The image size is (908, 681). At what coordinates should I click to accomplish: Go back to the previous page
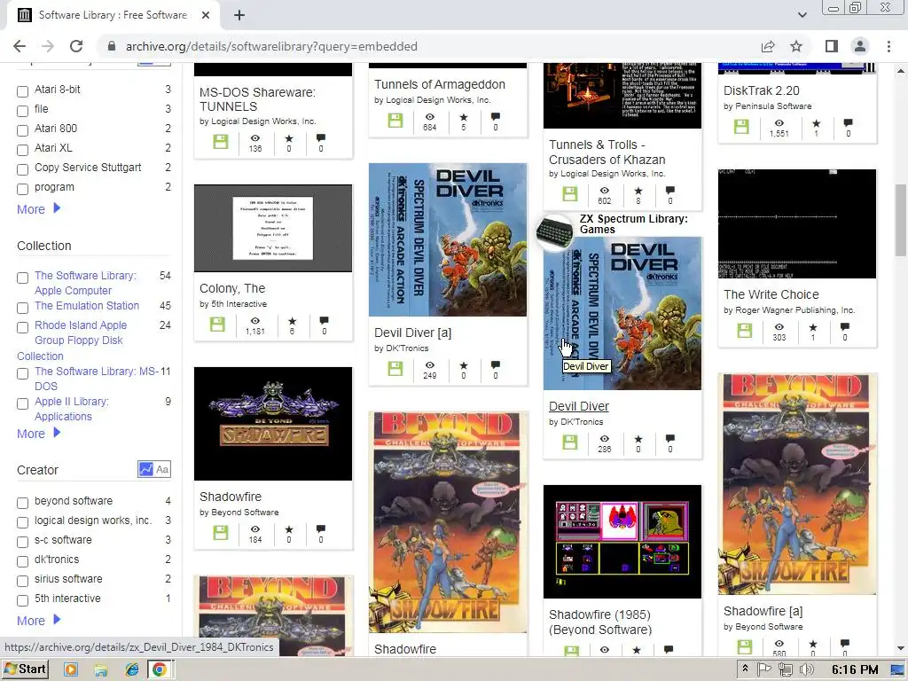point(20,46)
